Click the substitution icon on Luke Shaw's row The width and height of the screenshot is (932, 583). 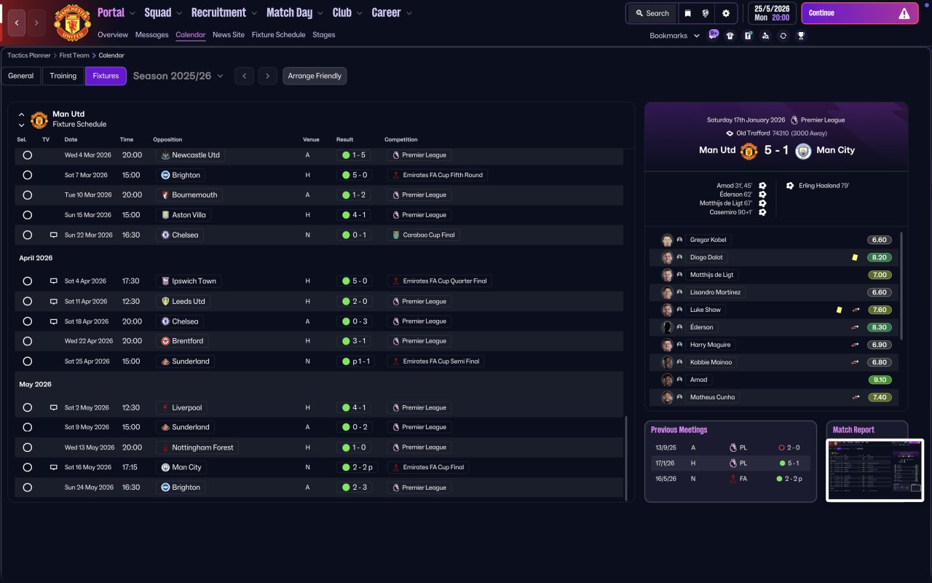tap(856, 310)
